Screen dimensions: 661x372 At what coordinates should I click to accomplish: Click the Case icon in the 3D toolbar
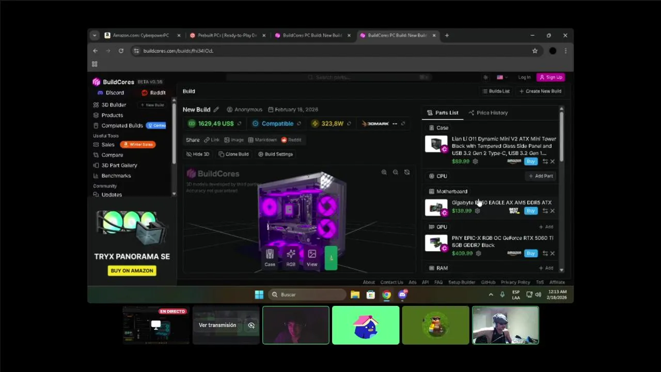[270, 258]
